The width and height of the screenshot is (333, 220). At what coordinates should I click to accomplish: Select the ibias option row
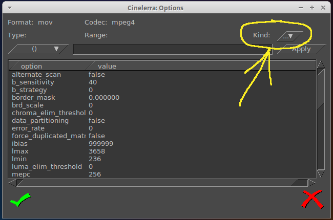[x=20, y=144]
